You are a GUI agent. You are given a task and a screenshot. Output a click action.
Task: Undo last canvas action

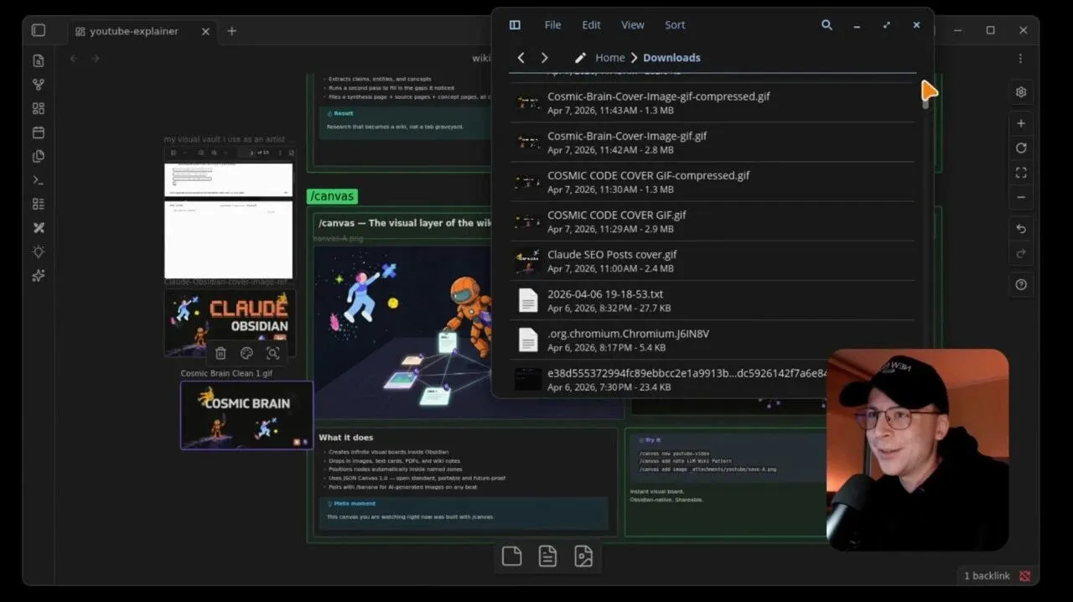click(1021, 229)
